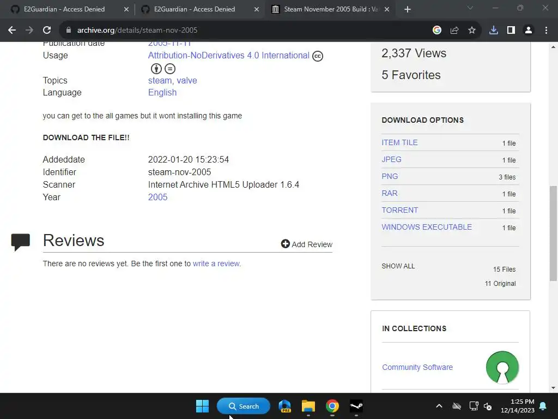The image size is (558, 419).
Task: Click the attribution person license icon
Action: click(x=156, y=68)
